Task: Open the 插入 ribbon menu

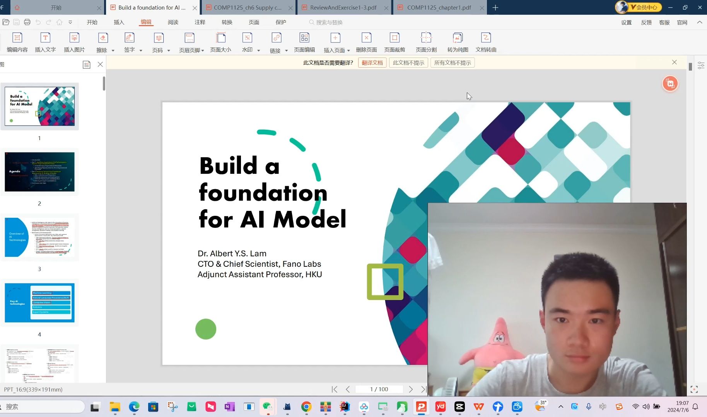Action: (119, 22)
